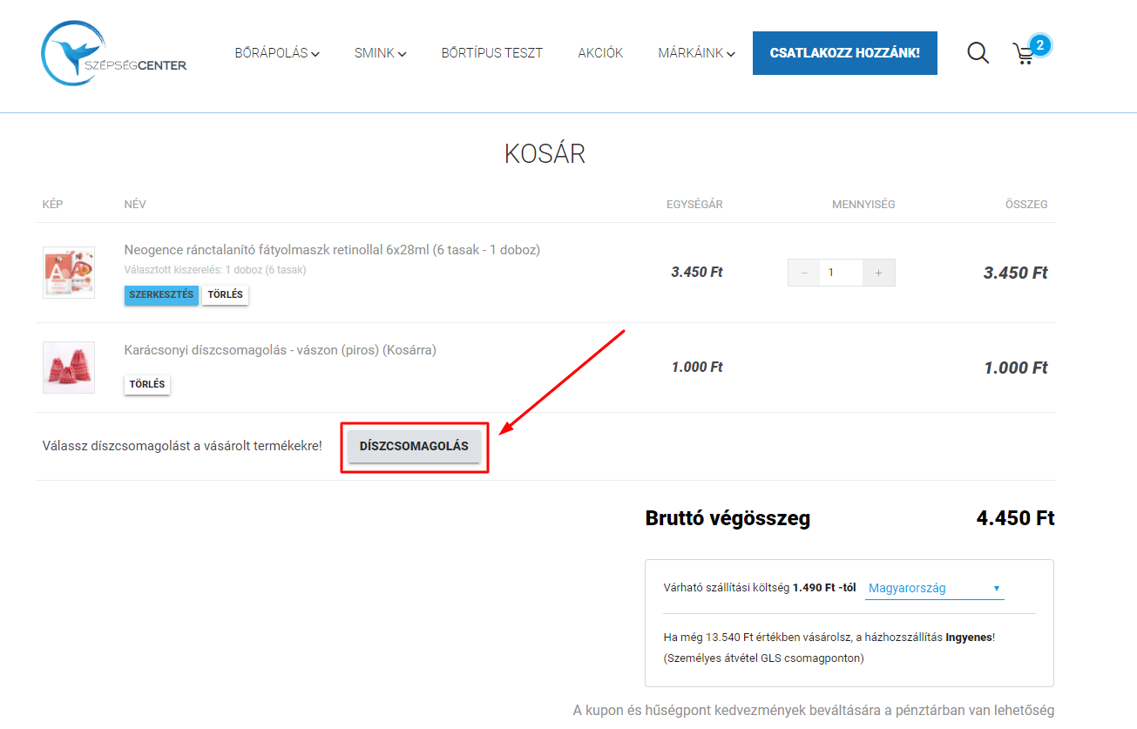Open the Akciók menu item
Screen dimensions: 1137x729
click(600, 53)
